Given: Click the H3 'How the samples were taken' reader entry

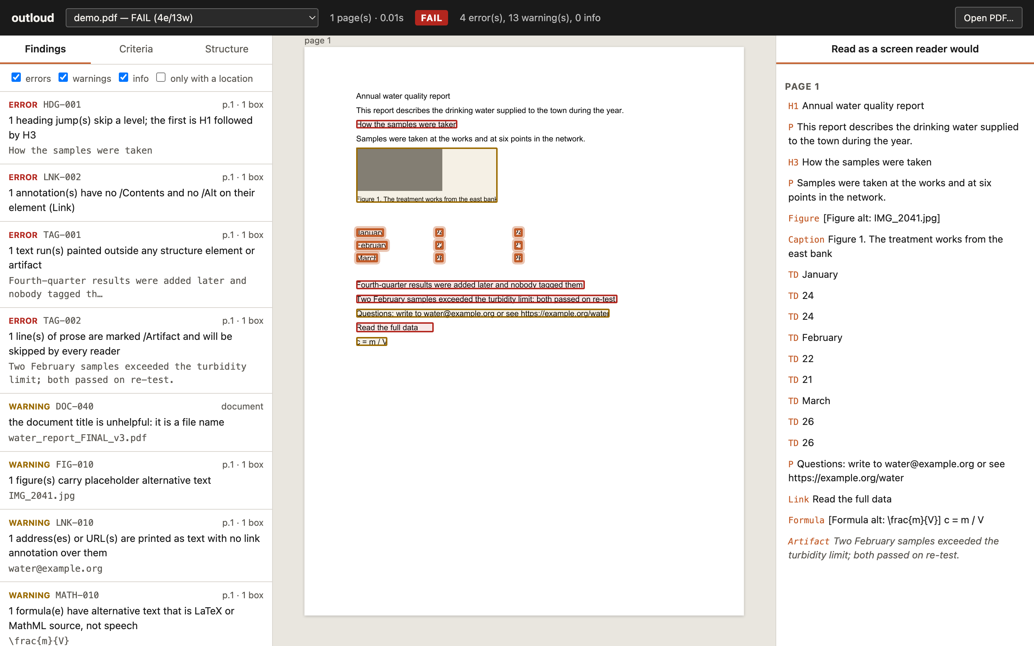Looking at the screenshot, I should (860, 162).
